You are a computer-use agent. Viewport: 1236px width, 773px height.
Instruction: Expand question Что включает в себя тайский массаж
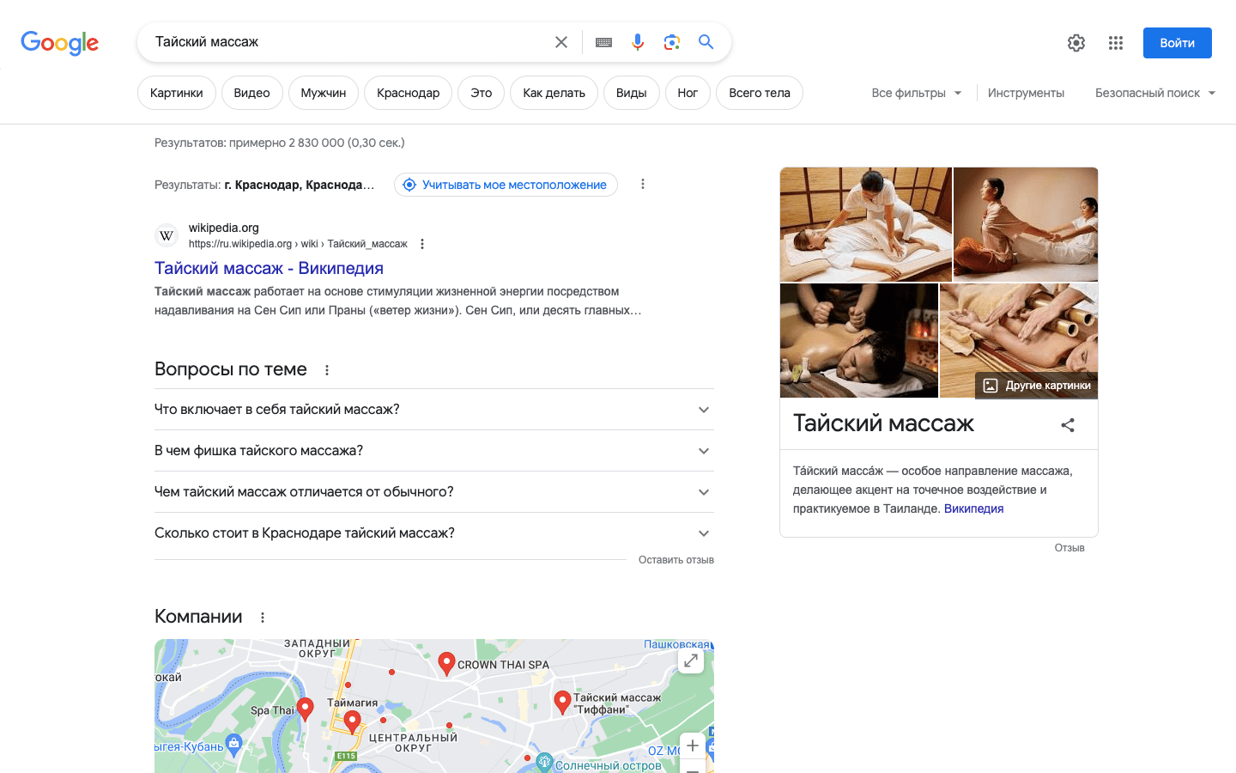pos(433,410)
